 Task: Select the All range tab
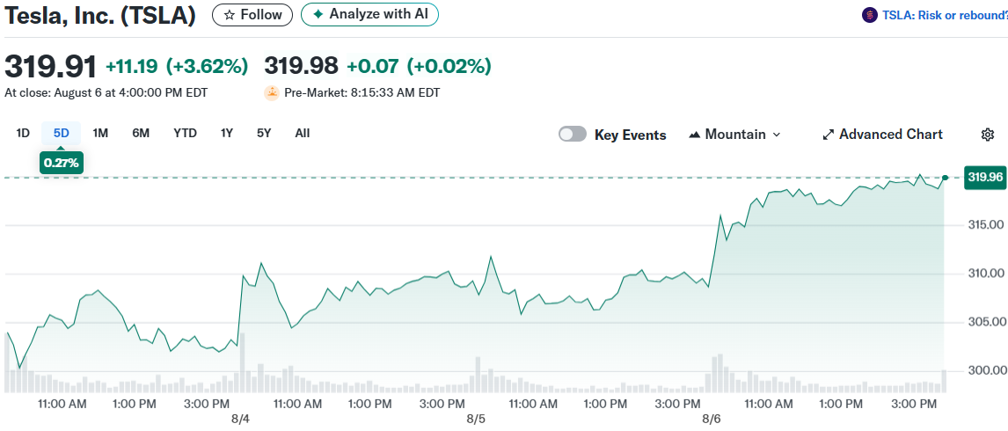303,133
